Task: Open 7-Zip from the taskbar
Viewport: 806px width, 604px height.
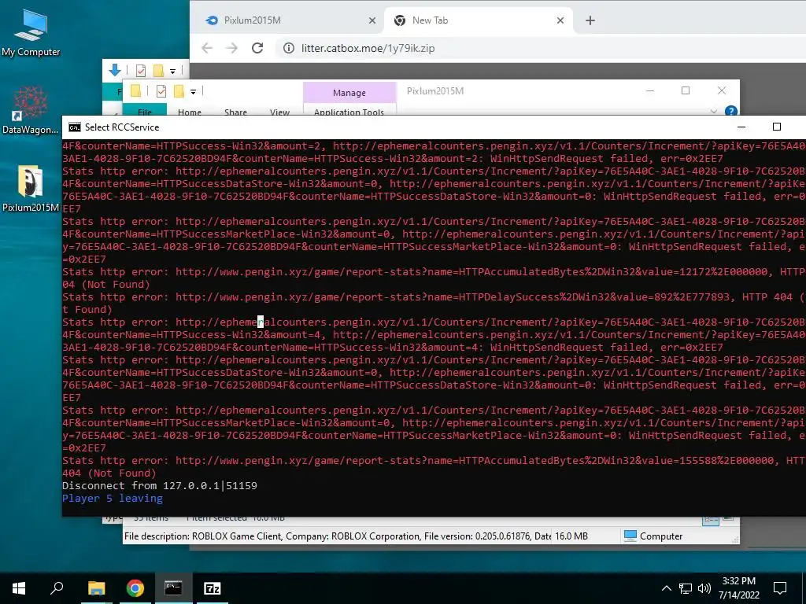Action: pos(213,588)
